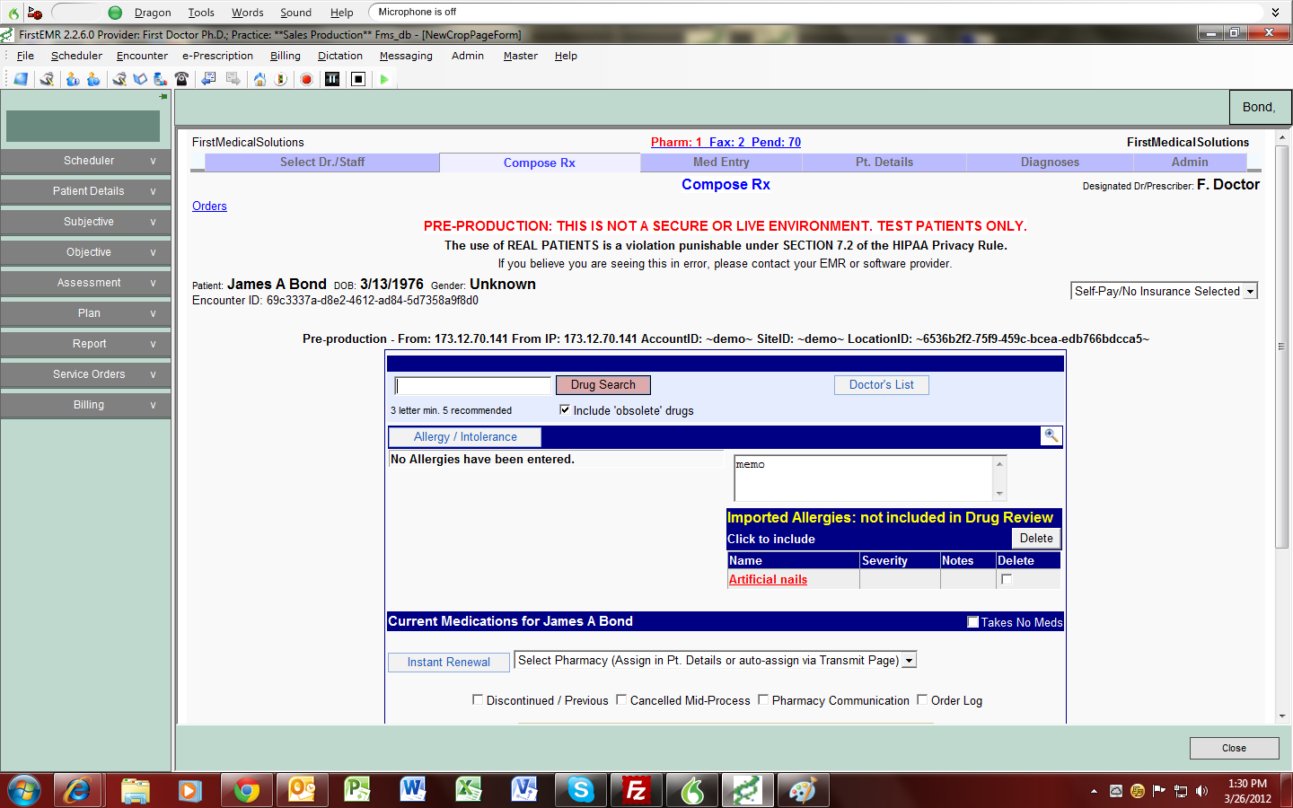This screenshot has width=1293, height=808.
Task: Expand the Objective sidebar section
Action: 85,252
